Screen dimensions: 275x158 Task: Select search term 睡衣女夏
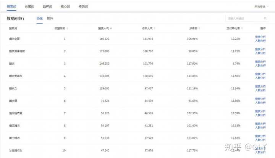pos(15,39)
